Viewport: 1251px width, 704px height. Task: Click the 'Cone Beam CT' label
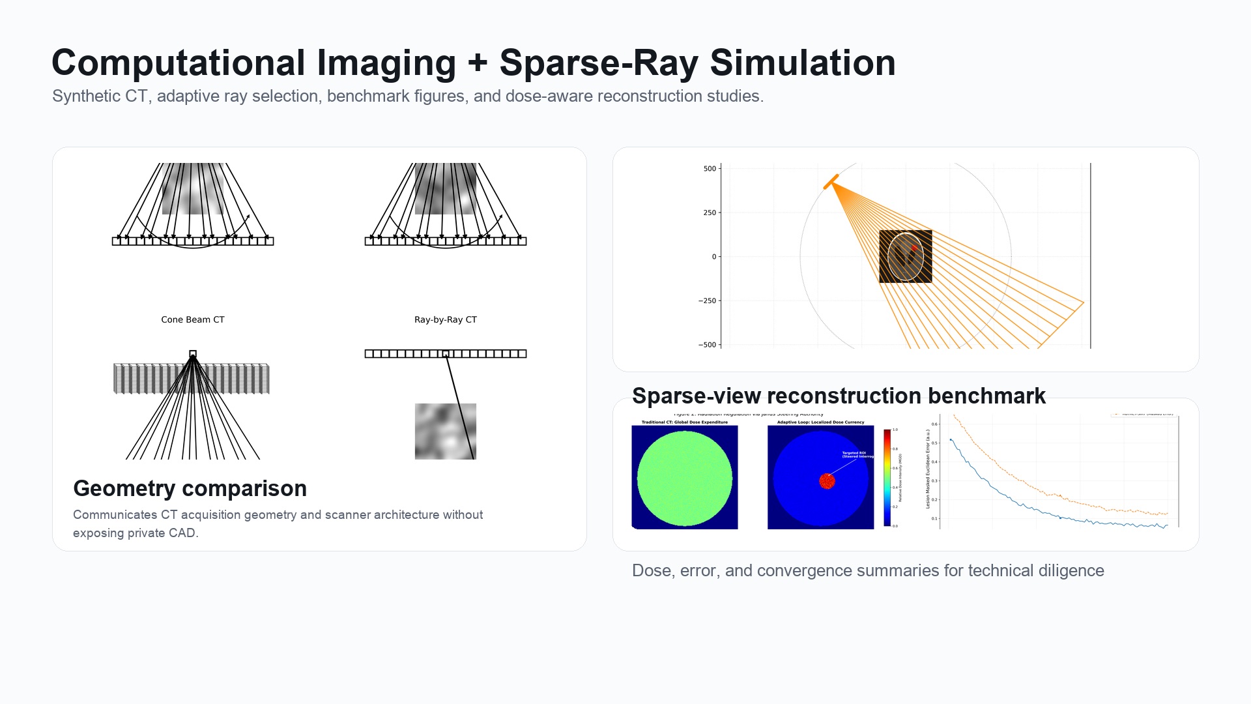click(x=193, y=319)
